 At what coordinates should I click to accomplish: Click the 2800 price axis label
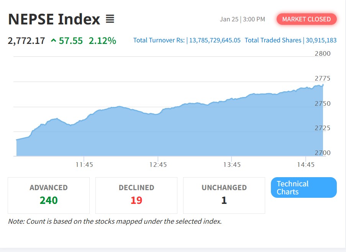322,53
